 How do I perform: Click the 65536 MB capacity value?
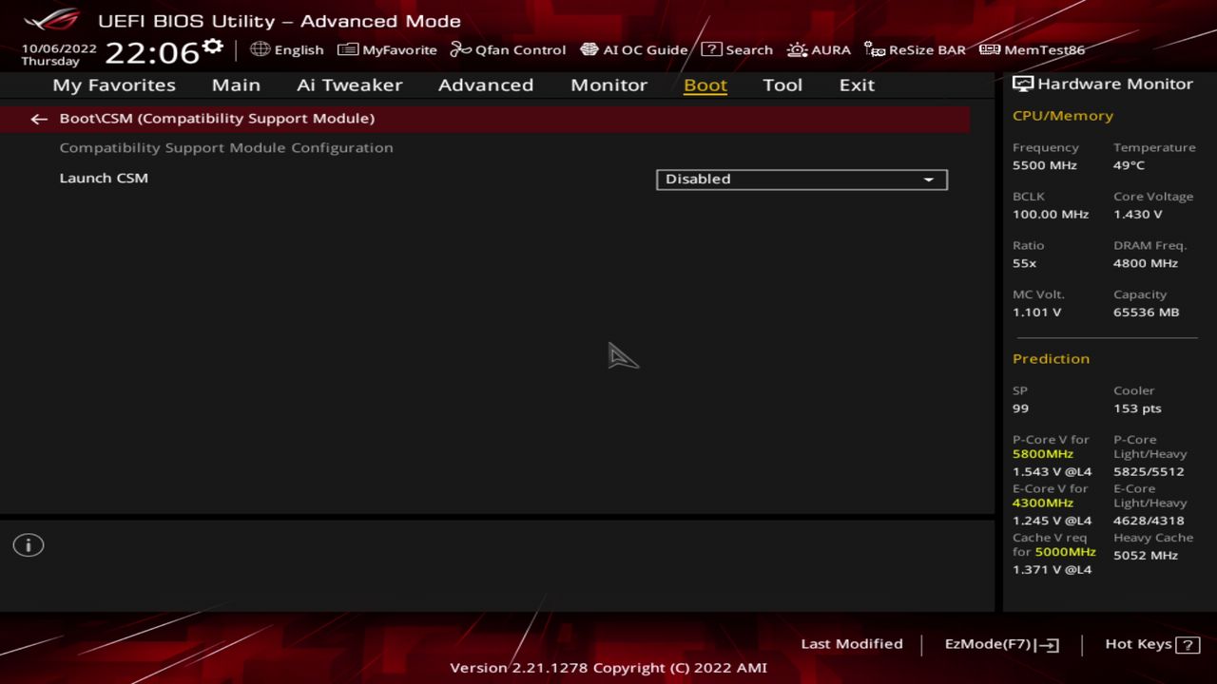1147,313
